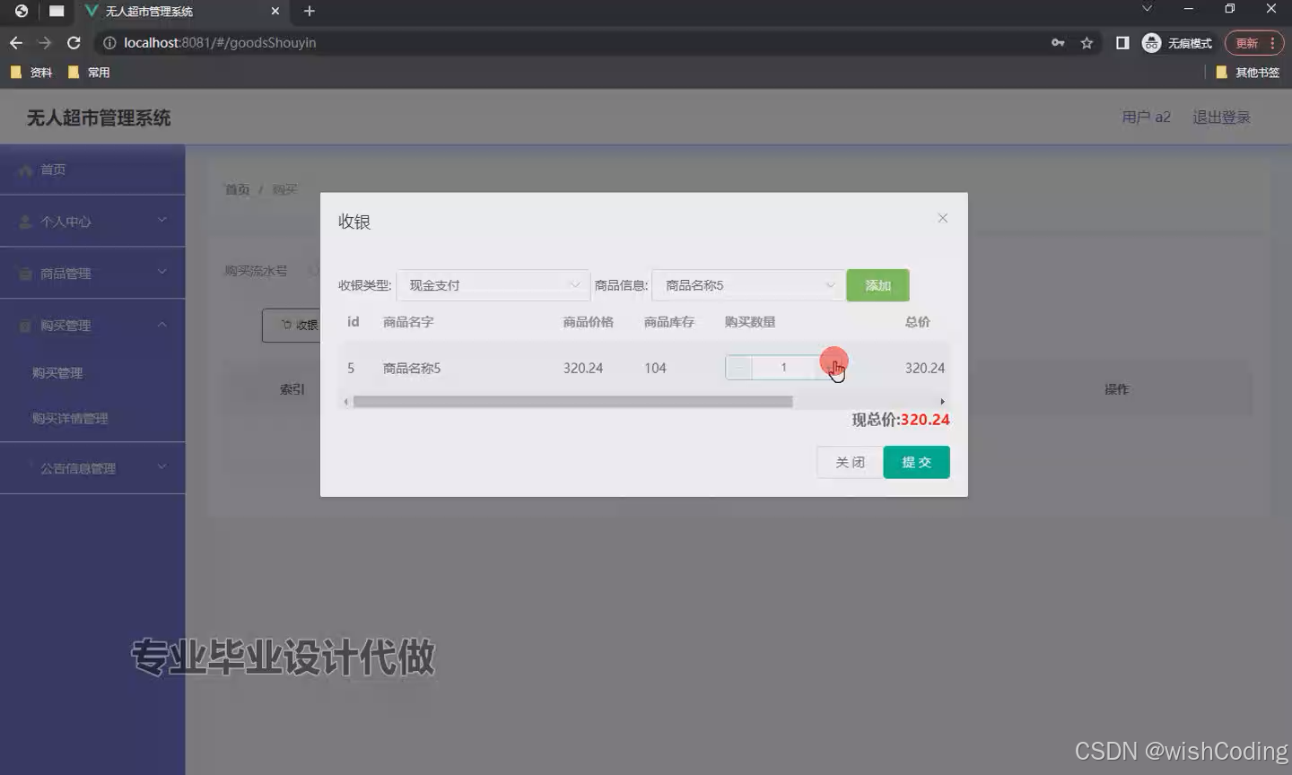This screenshot has width=1292, height=775.
Task: Click the bookmark star in address bar
Action: pyautogui.click(x=1087, y=42)
